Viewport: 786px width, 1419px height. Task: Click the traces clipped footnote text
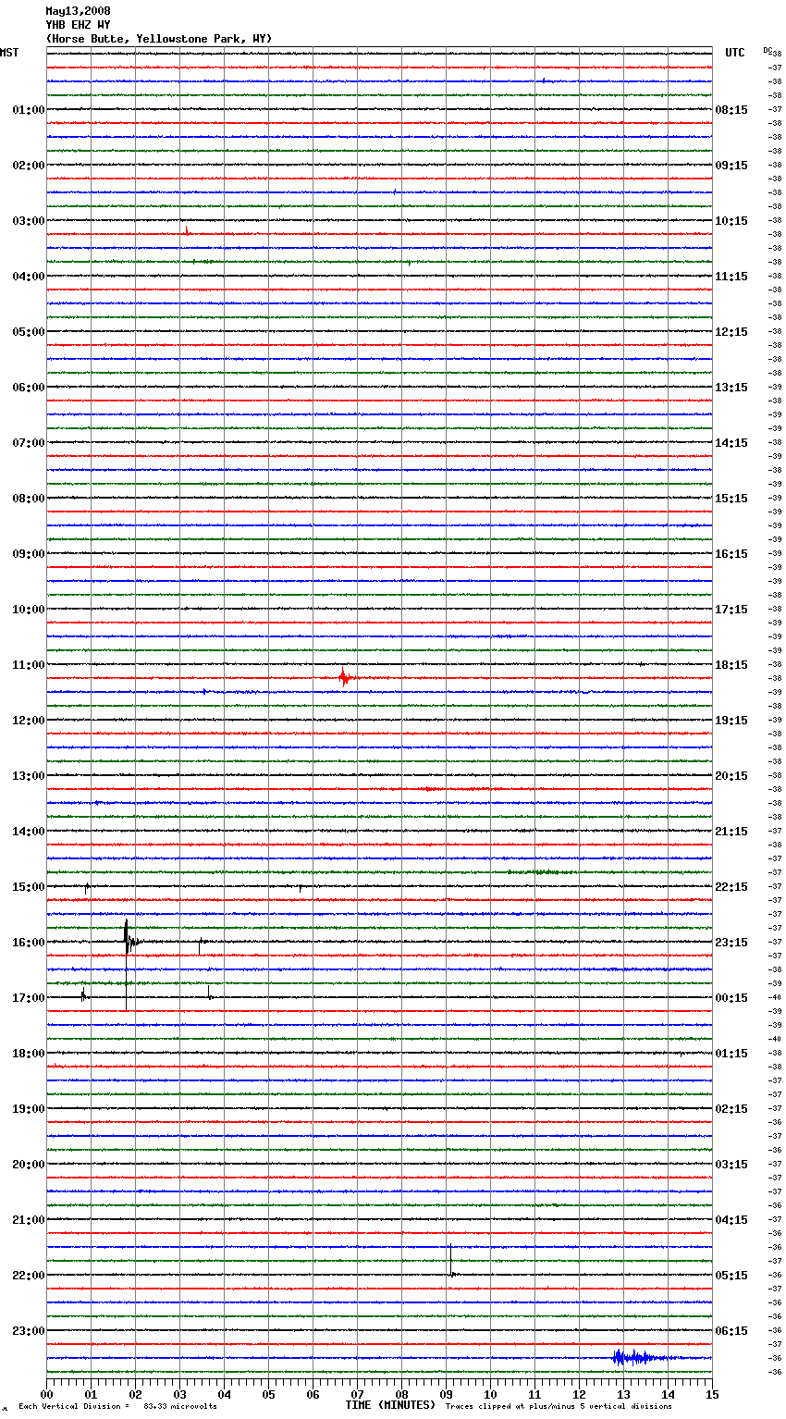pos(559,1406)
